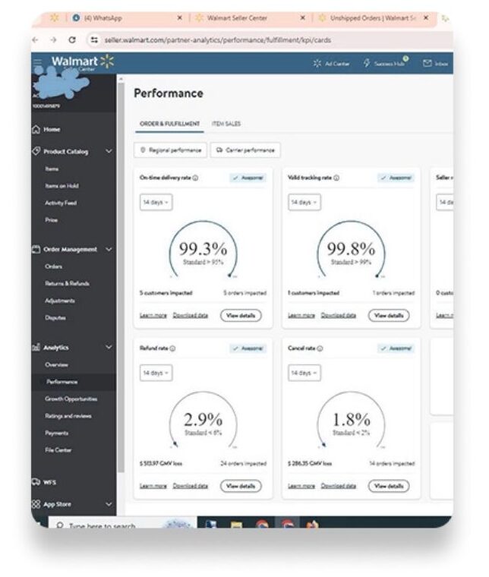This screenshot has width=489, height=577.
Task: Open Adjustments in sidebar
Action: [x=60, y=301]
